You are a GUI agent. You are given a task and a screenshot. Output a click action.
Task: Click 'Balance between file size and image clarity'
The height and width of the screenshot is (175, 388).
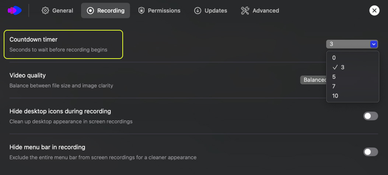tap(61, 85)
